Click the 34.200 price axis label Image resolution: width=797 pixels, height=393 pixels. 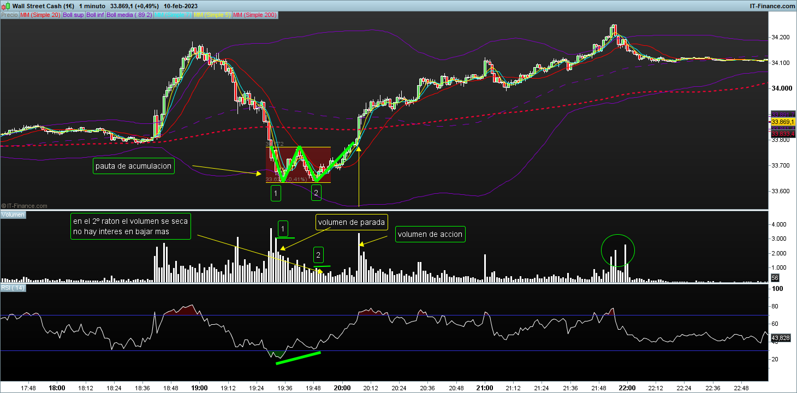(x=781, y=37)
